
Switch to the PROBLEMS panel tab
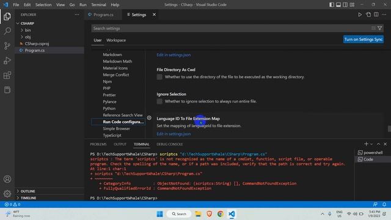click(98, 144)
